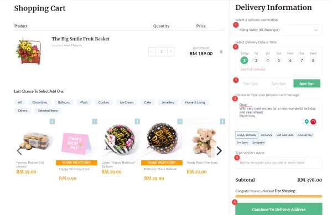Apply the Romance card message template
Viewport: 332px width, 215px height.
(x=266, y=135)
